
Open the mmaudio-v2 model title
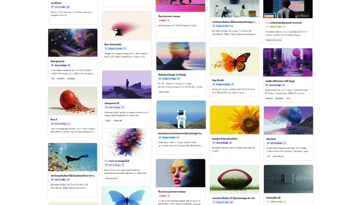(x=273, y=198)
